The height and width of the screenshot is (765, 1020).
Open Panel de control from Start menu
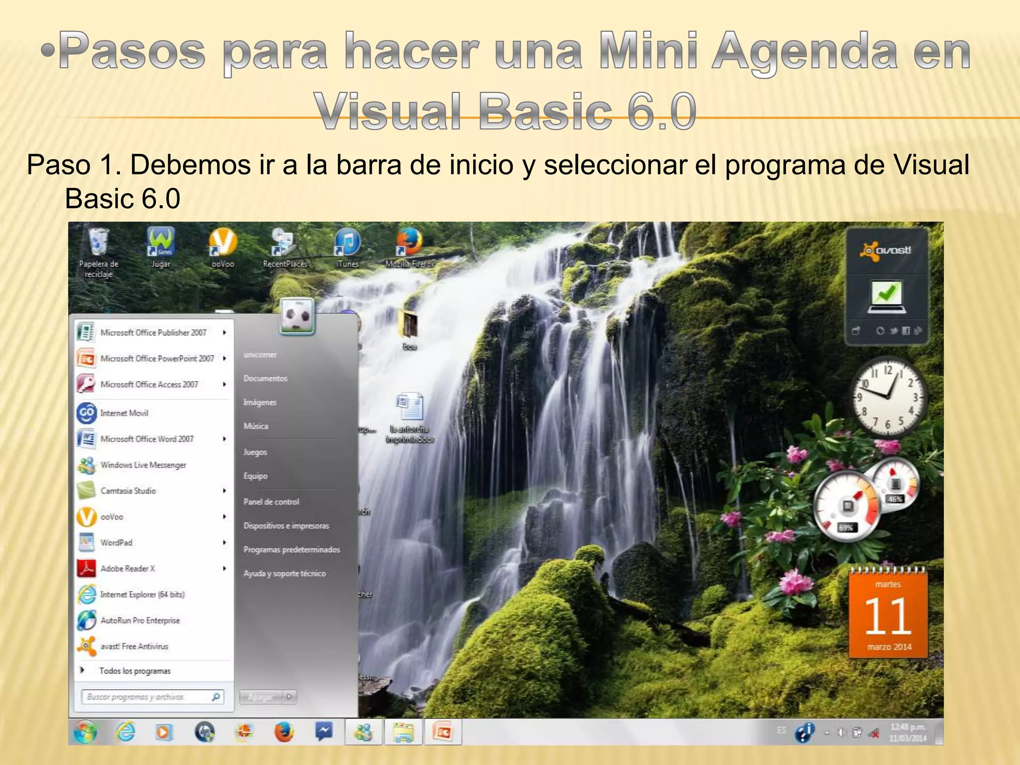271,502
